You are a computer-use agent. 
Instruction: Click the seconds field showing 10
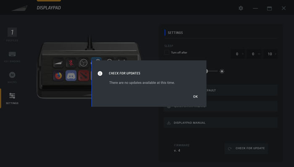tap(270, 54)
